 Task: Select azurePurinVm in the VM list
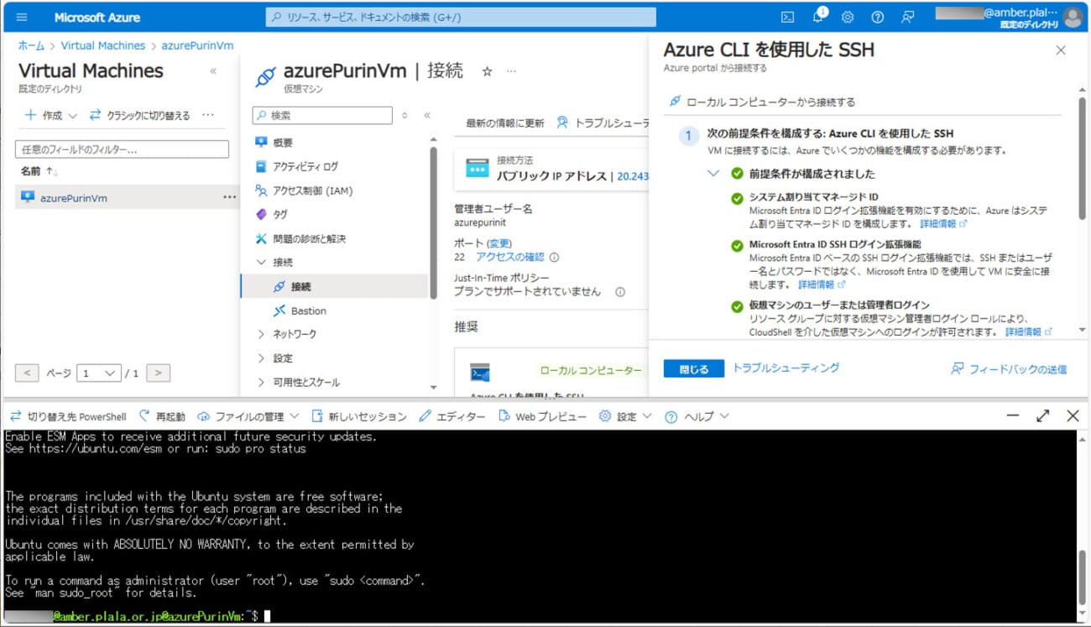coord(74,198)
